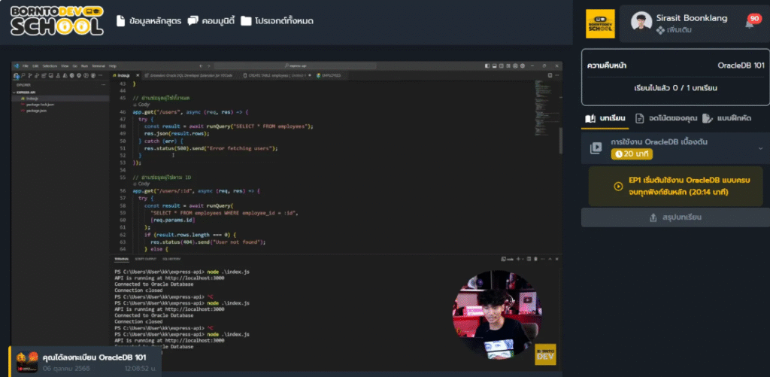Image resolution: width=770 pixels, height=377 pixels.
Task: Switch to the จดโน้ตของคุณ notes tab
Action: point(665,118)
